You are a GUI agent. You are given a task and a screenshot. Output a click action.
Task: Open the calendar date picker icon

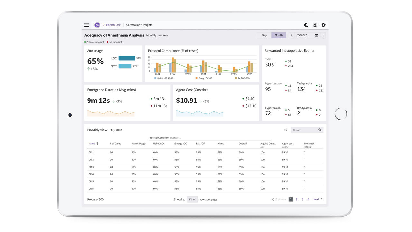[x=316, y=35]
